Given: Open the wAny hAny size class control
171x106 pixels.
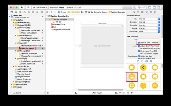Looking at the screenshot, I should (x=97, y=93).
